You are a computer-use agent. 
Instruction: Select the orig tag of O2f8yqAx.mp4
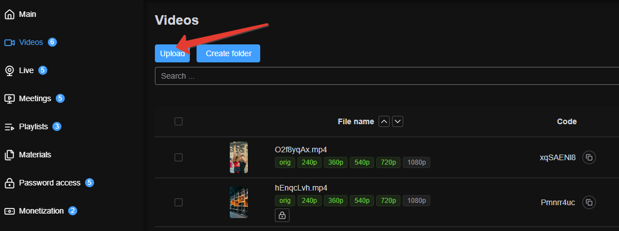(285, 162)
